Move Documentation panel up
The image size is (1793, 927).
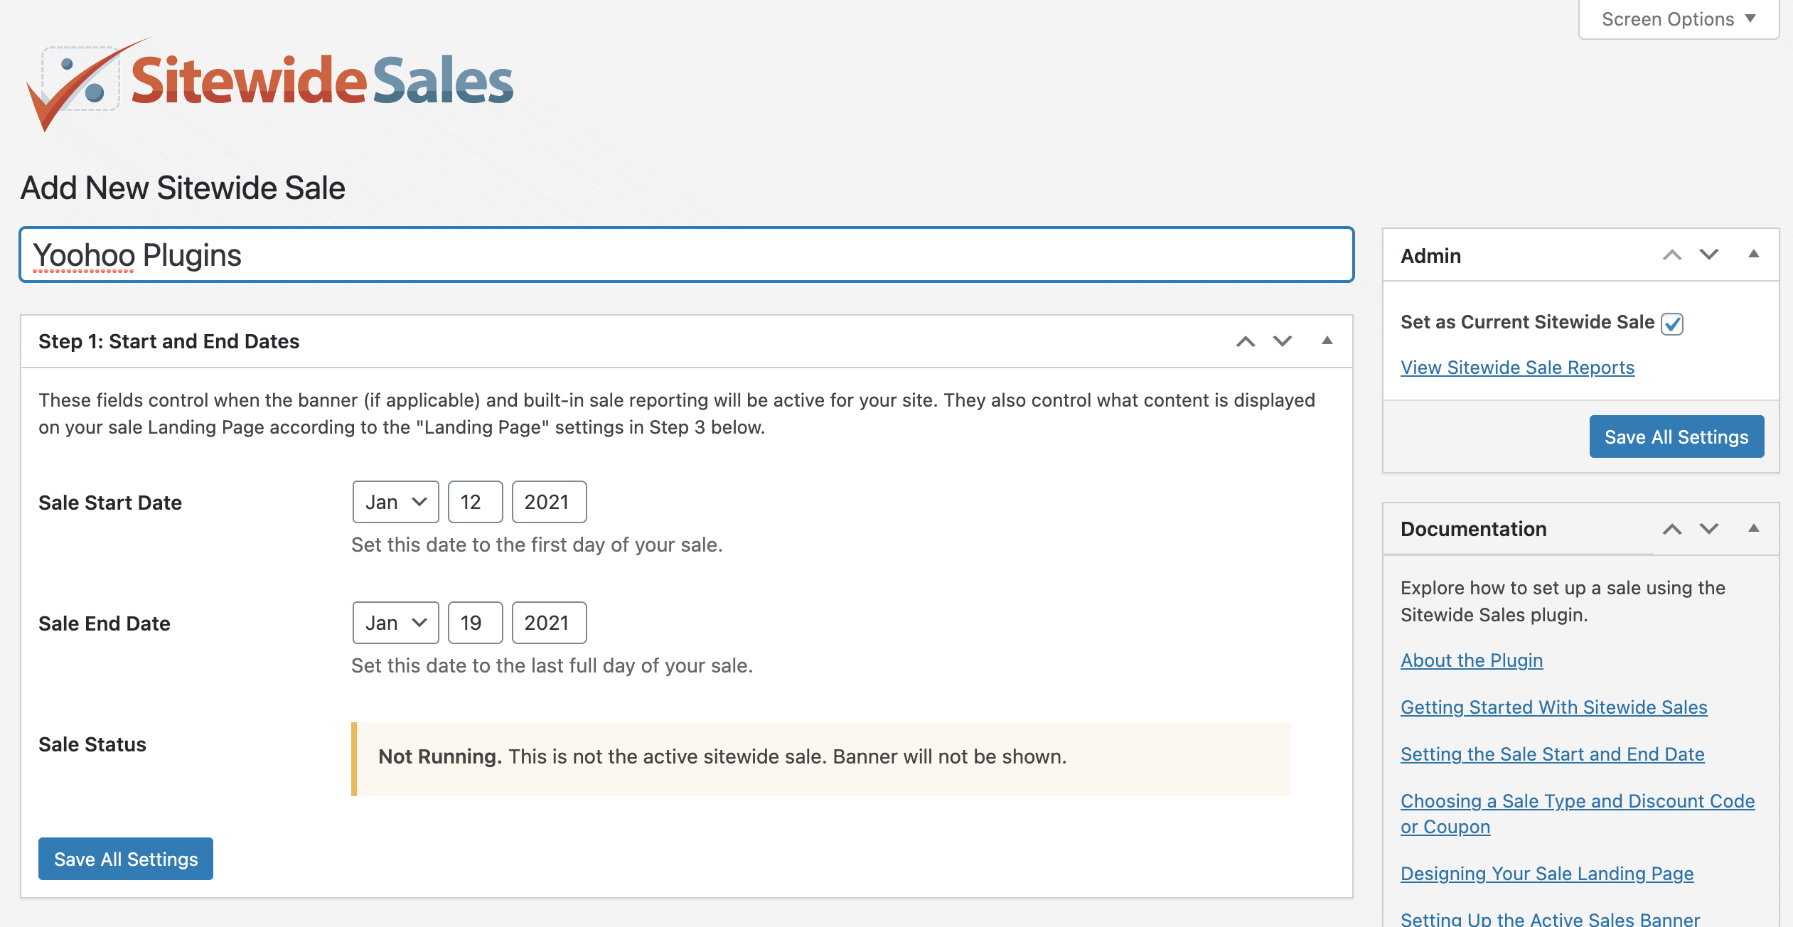click(1672, 529)
